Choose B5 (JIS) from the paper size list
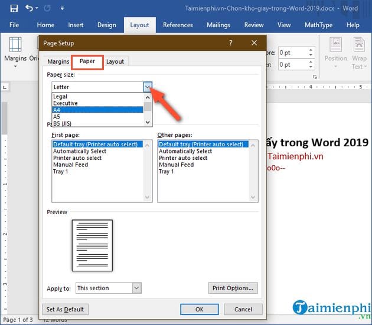This screenshot has height=325, width=372. tap(97, 123)
